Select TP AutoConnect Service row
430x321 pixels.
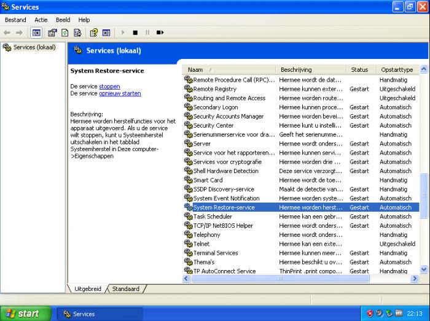[x=301, y=271]
